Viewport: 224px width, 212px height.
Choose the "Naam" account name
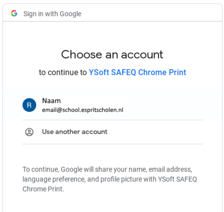[51, 101]
